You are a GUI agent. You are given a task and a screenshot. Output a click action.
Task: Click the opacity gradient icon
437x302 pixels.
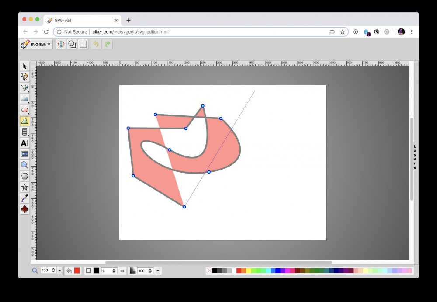[x=133, y=271]
